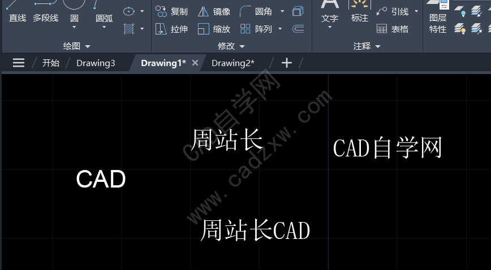Choose the 复制 (Copy) command
The height and width of the screenshot is (270, 491).
[x=171, y=11]
